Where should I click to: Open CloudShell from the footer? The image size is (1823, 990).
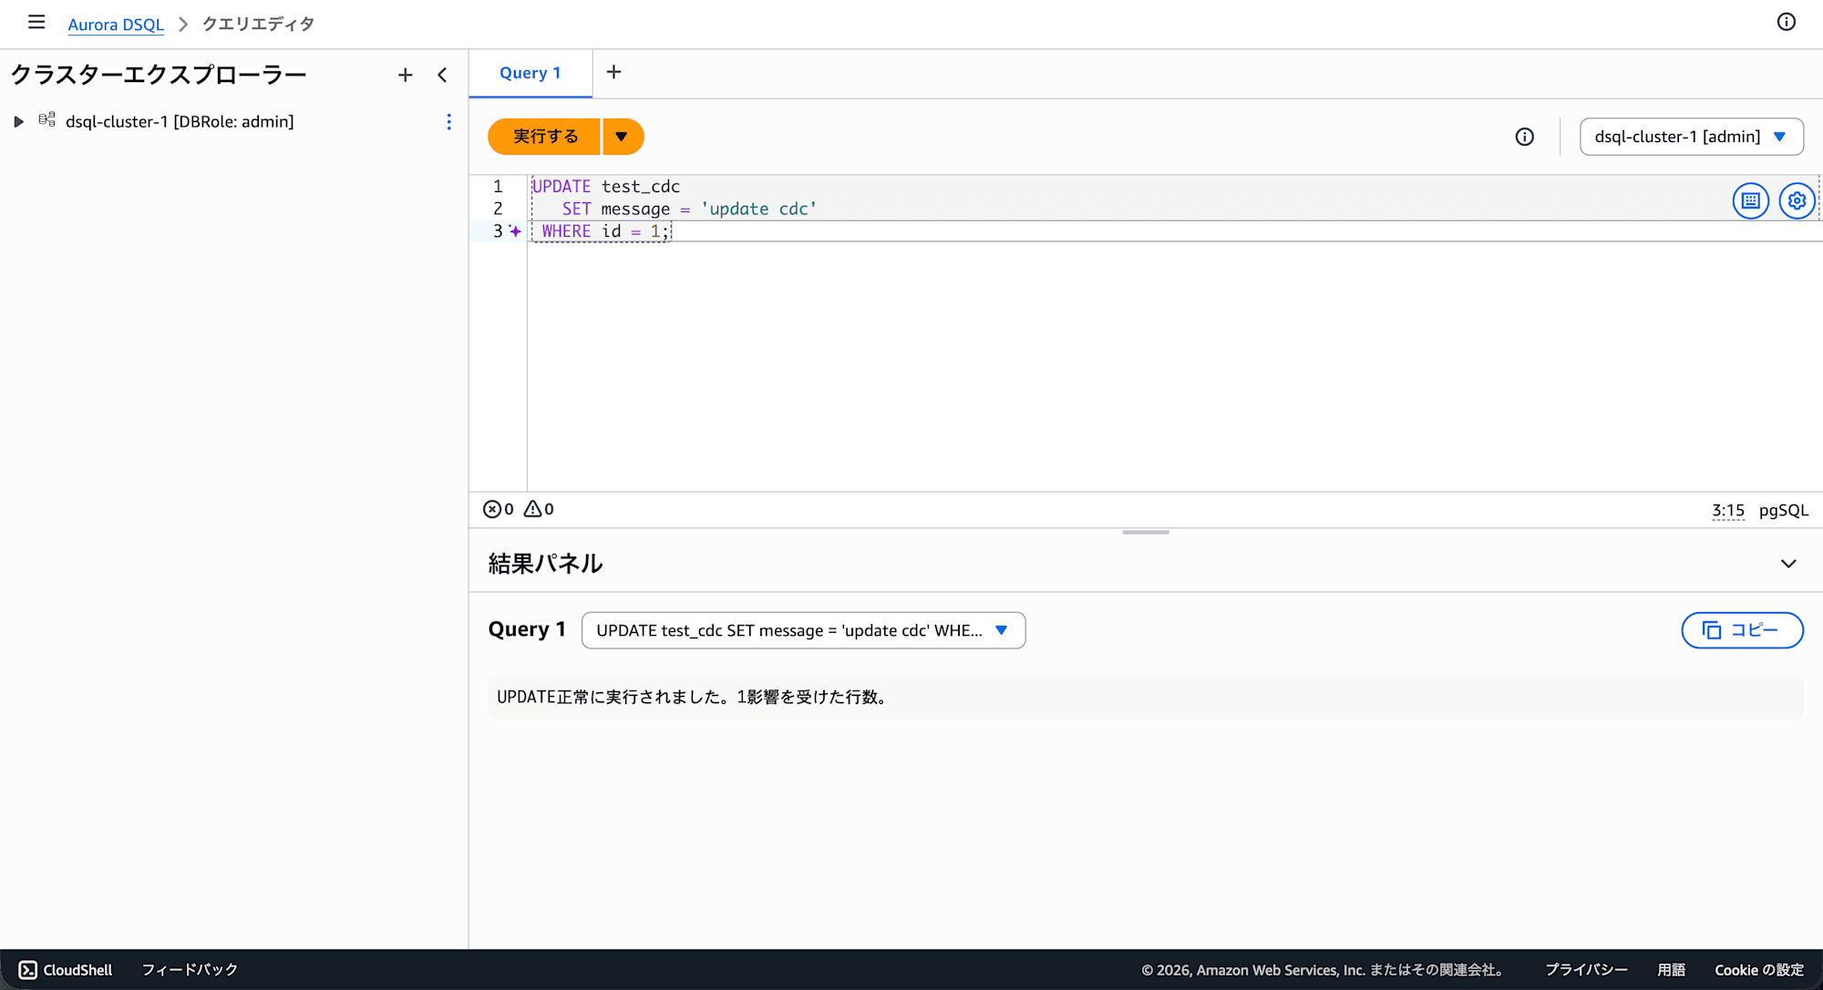click(66, 970)
